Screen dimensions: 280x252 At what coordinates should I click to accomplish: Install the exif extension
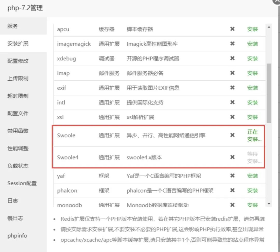[252, 88]
